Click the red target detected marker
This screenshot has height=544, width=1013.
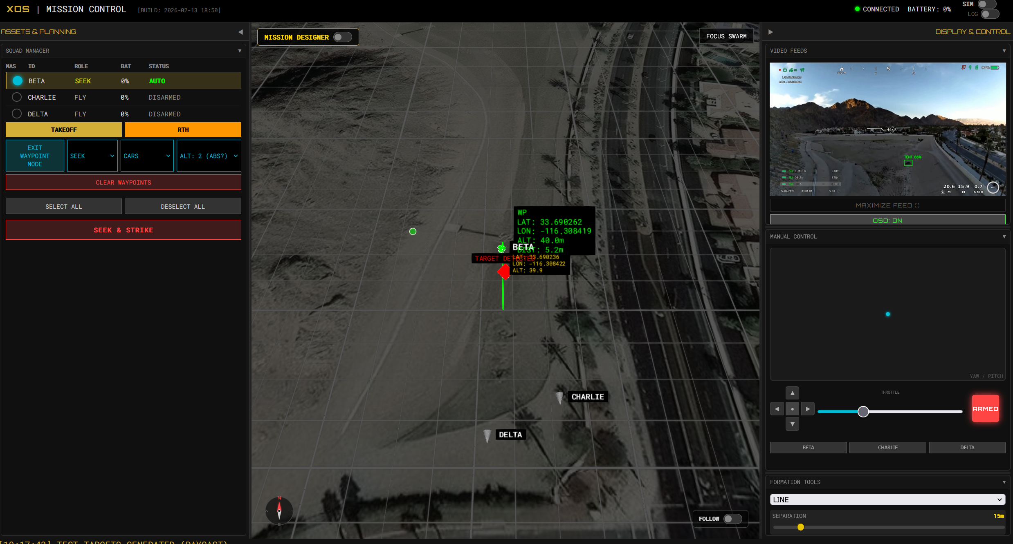[x=504, y=272]
